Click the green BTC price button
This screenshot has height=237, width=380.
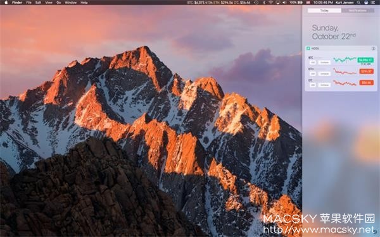365,60
